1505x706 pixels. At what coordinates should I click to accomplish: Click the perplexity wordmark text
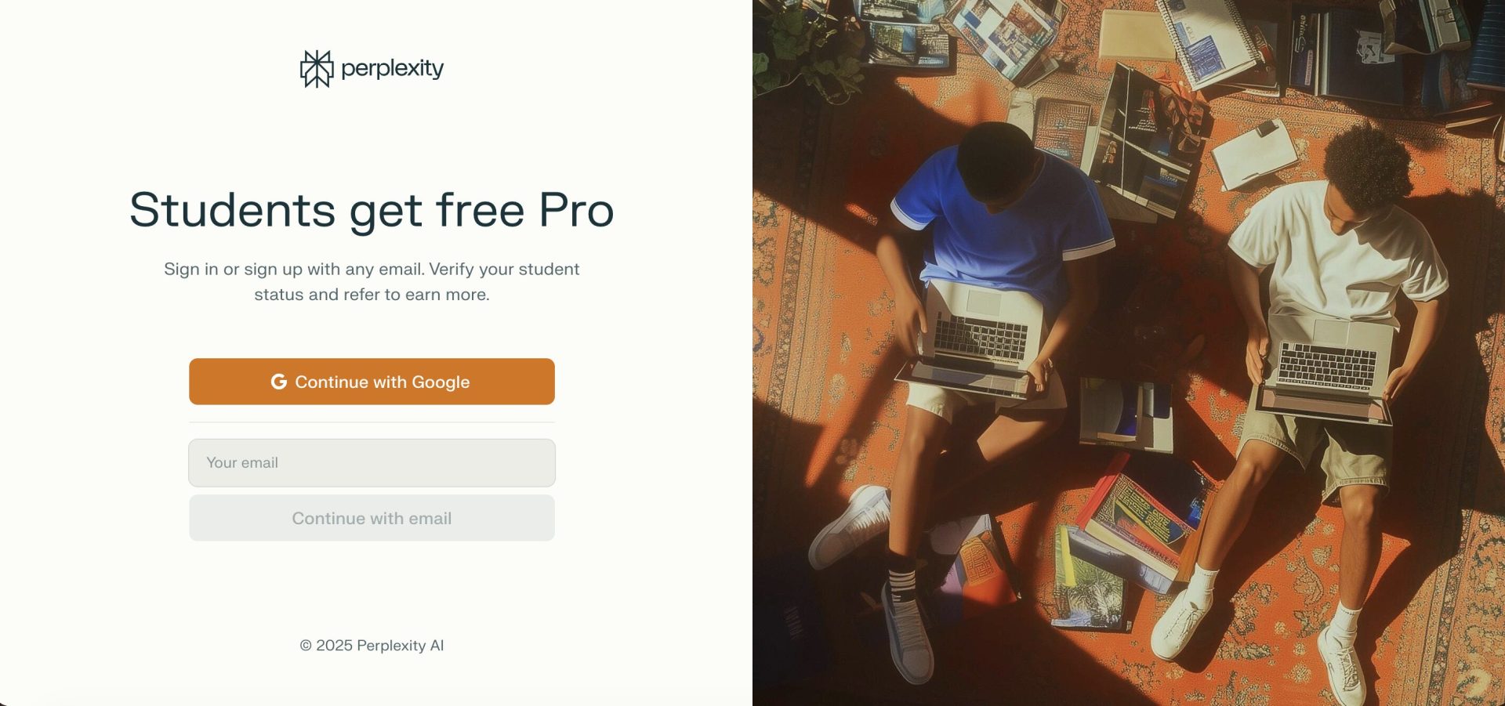click(392, 69)
